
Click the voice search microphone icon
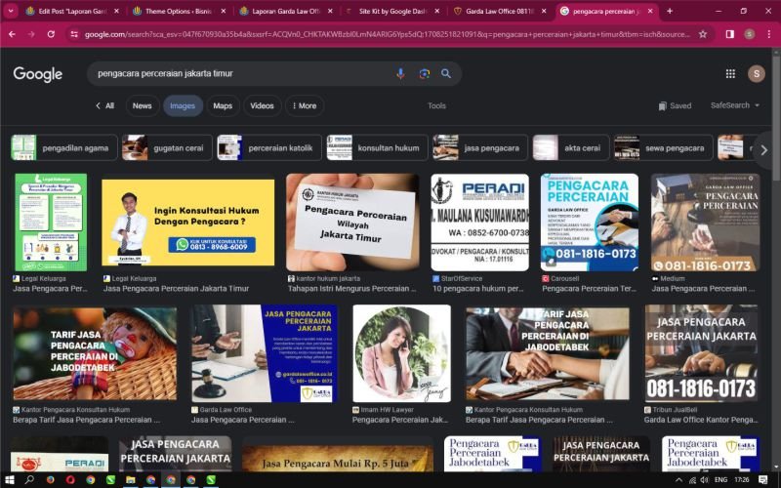click(x=400, y=73)
